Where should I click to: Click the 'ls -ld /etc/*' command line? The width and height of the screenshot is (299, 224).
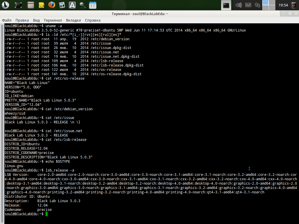(83, 35)
